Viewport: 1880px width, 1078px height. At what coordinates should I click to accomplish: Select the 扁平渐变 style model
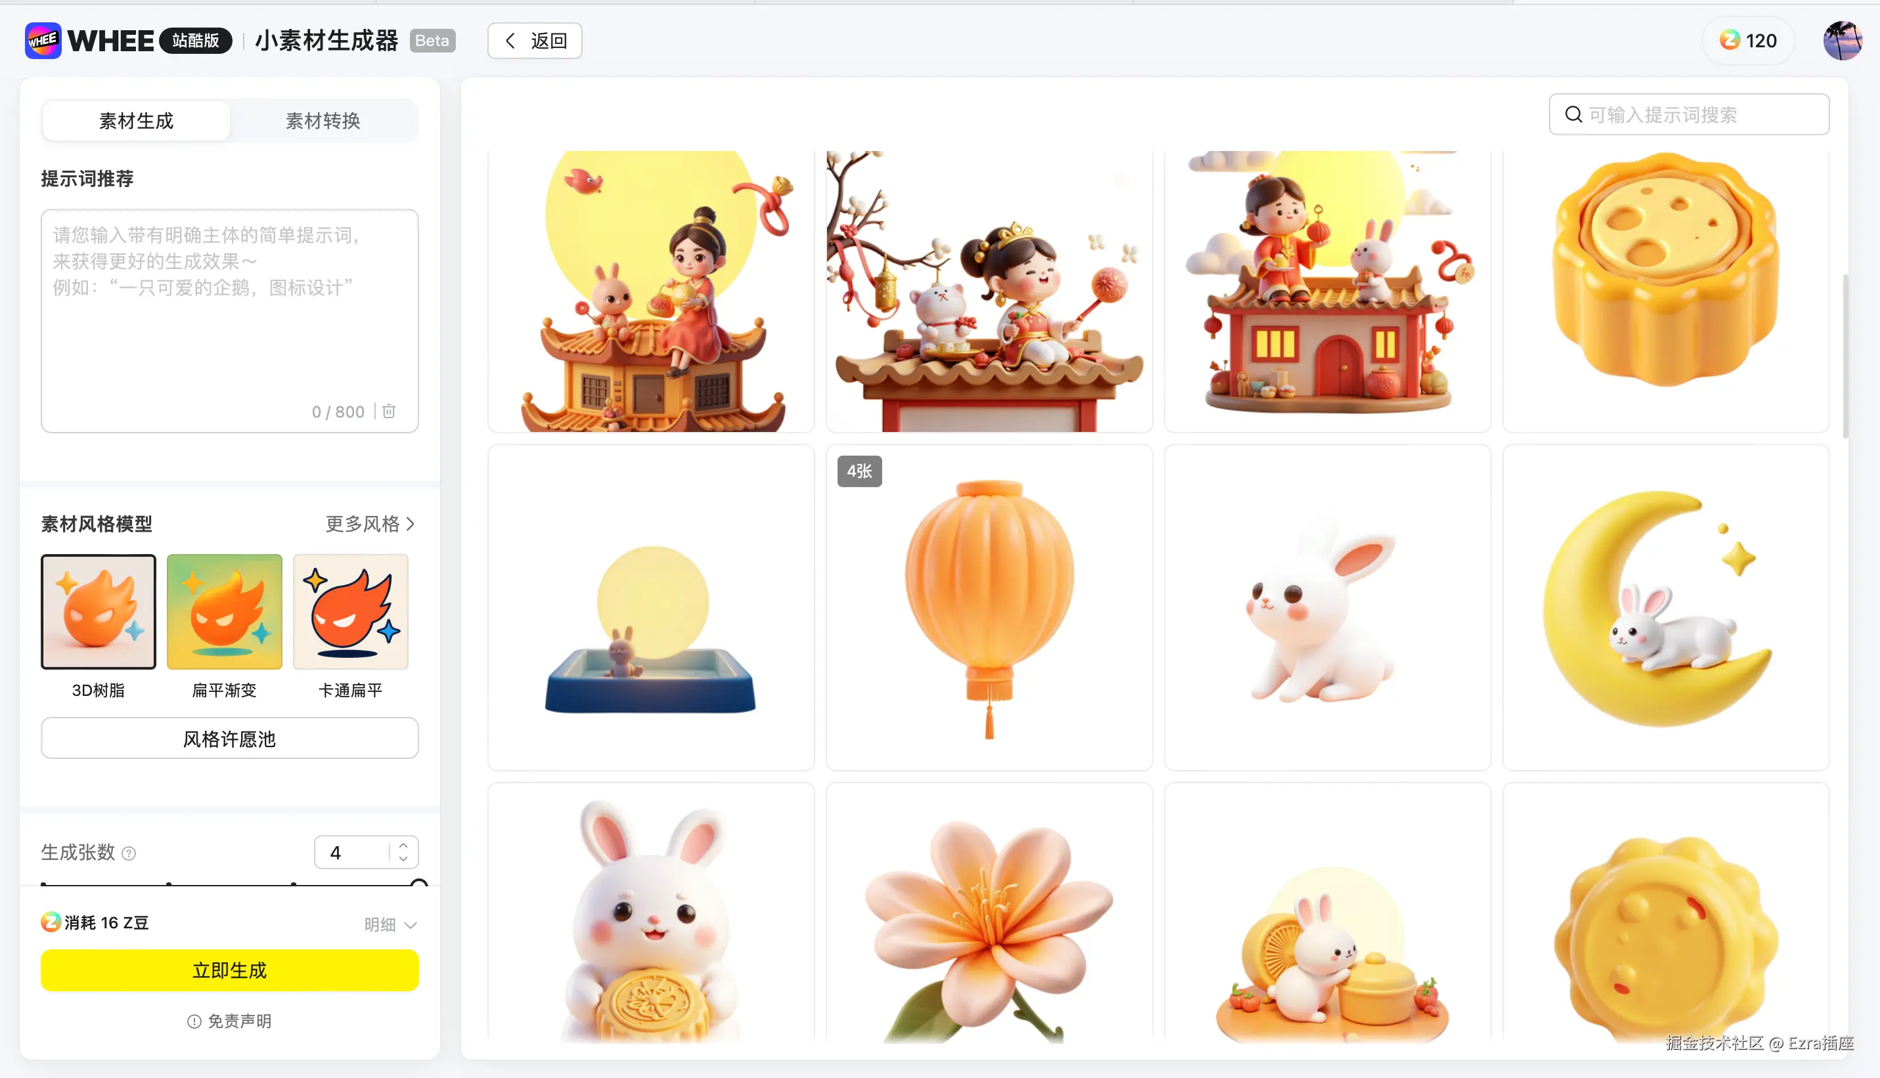click(225, 612)
